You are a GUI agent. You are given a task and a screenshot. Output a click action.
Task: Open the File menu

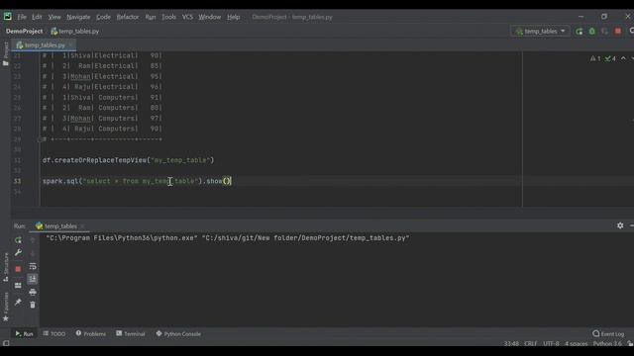[x=22, y=17]
